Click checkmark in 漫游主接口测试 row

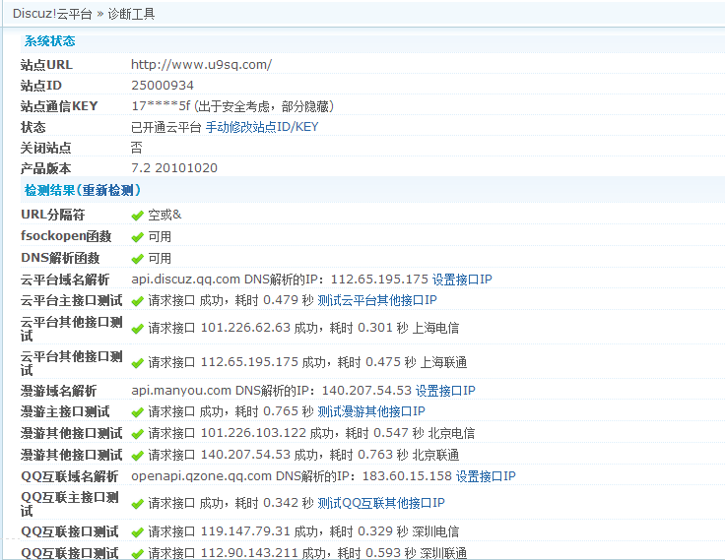point(137,412)
